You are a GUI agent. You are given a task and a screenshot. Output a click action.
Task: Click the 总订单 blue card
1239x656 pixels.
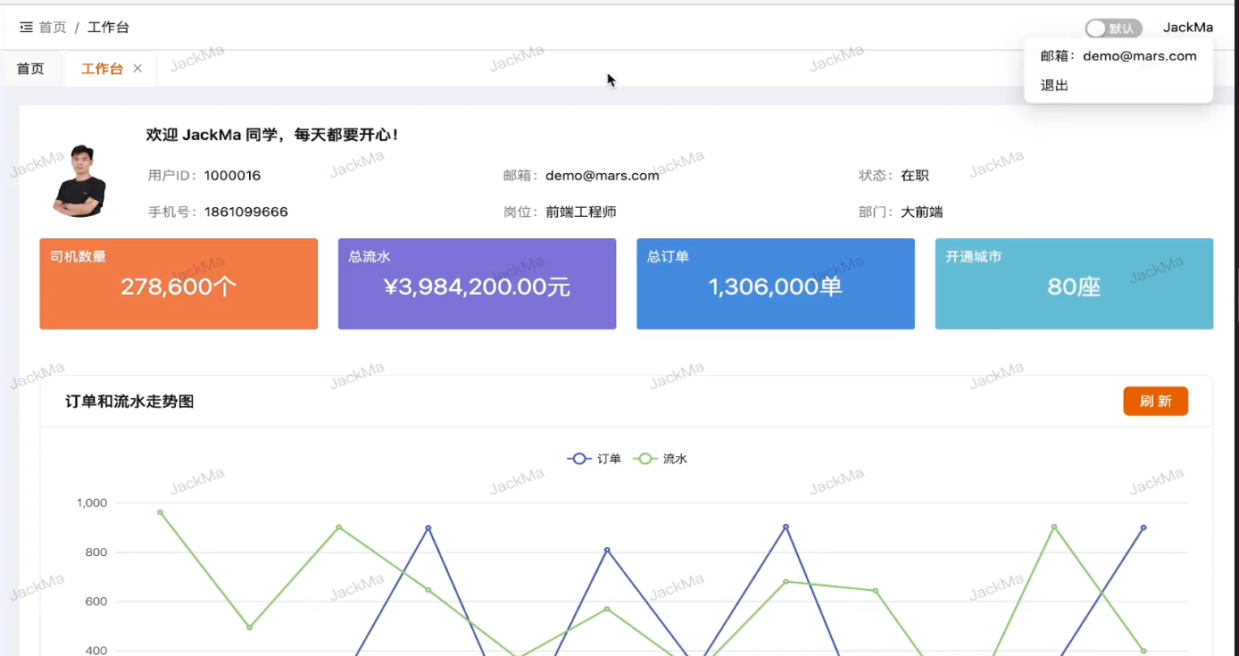(x=776, y=284)
